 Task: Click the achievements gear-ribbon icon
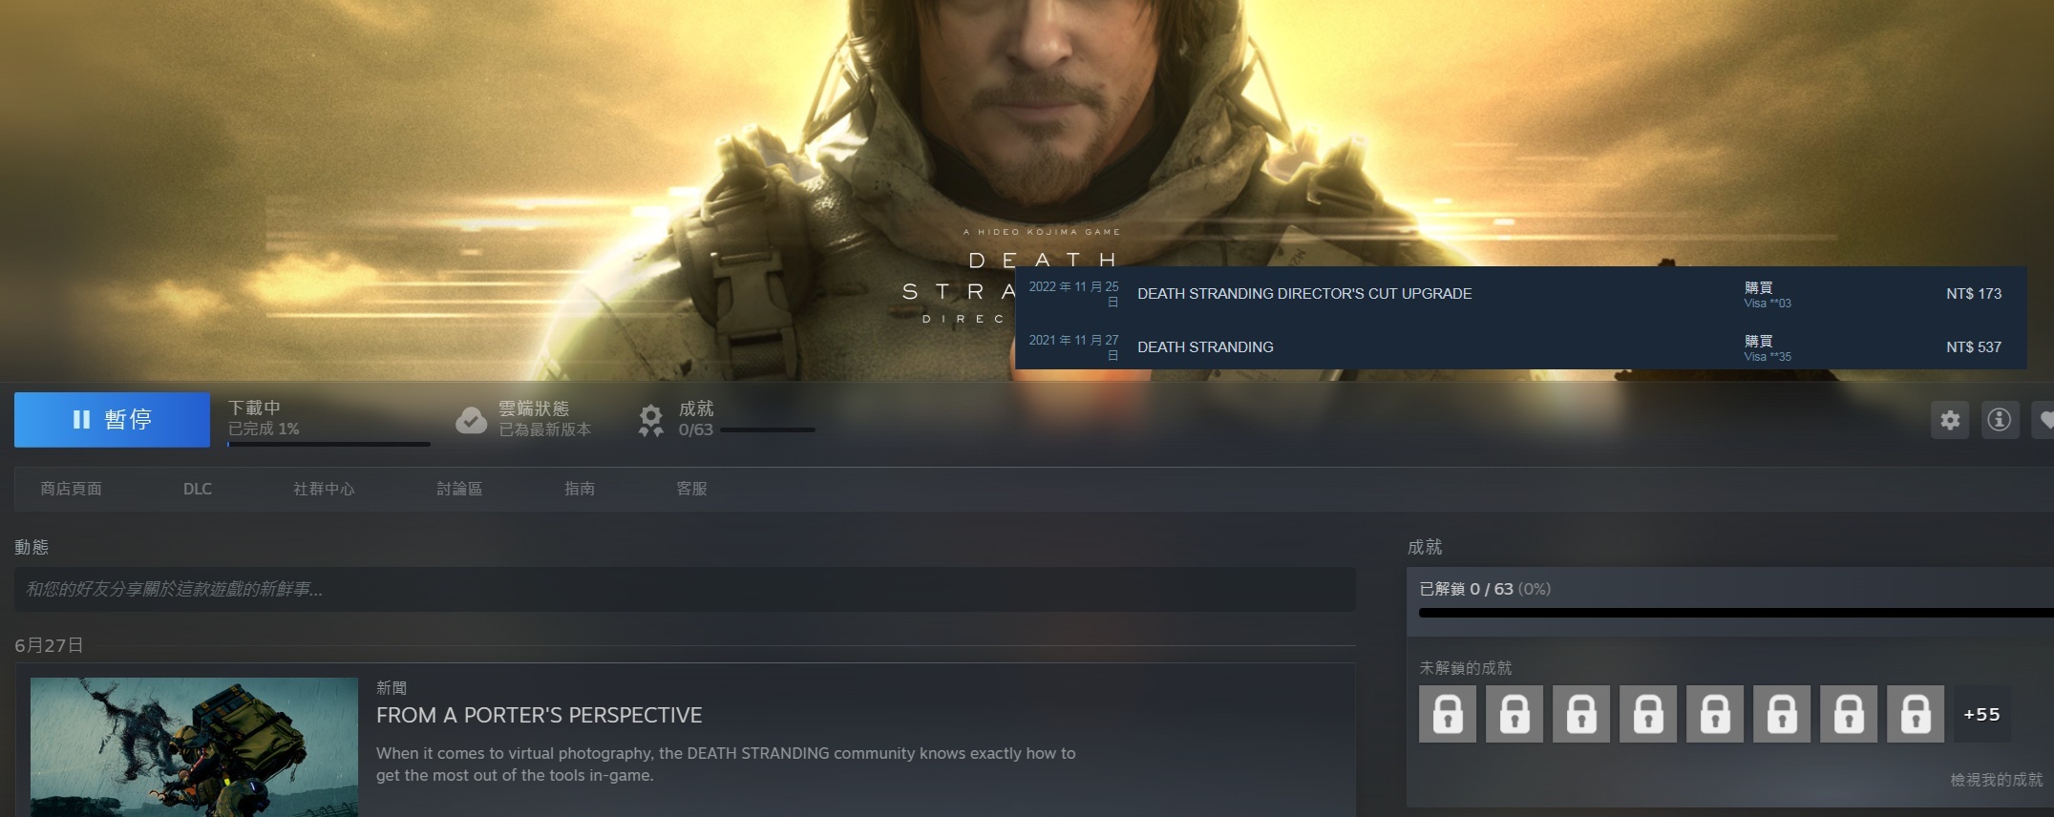tap(651, 420)
